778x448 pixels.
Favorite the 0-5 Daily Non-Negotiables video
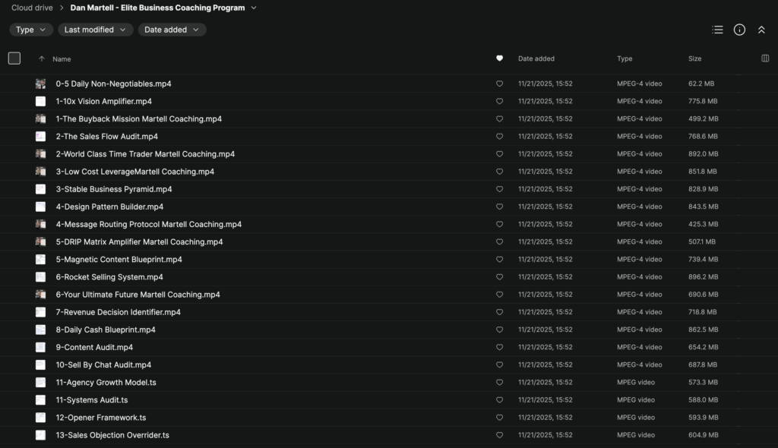pos(499,84)
